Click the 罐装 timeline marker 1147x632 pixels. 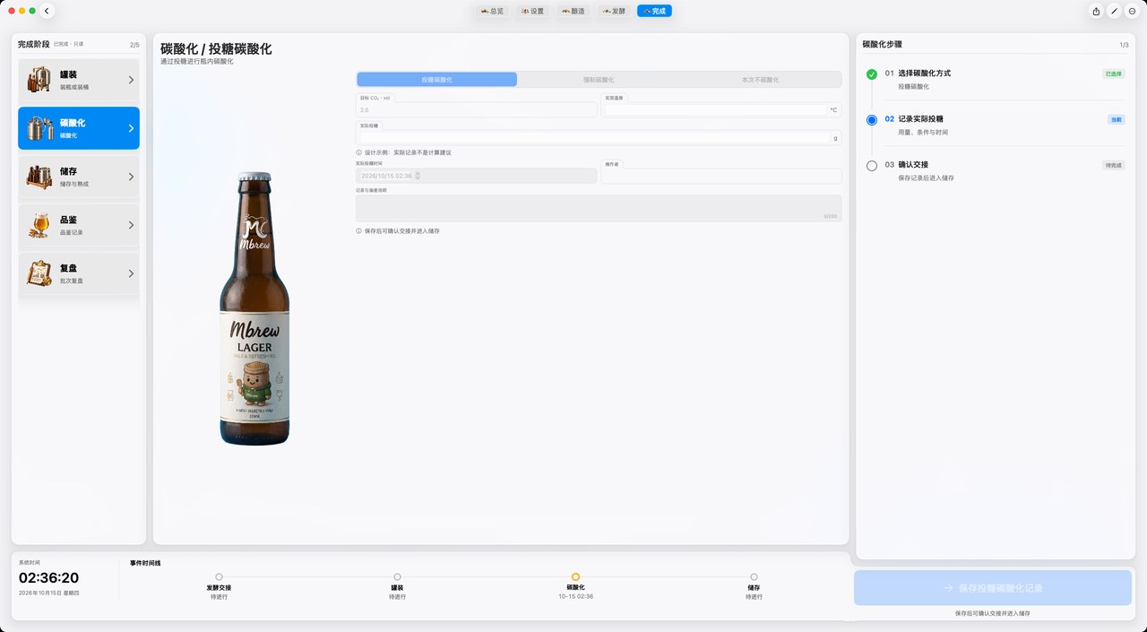click(x=397, y=577)
